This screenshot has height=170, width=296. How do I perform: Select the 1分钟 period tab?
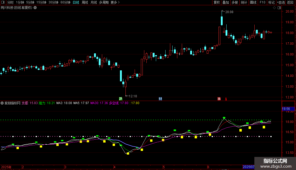(20, 2)
